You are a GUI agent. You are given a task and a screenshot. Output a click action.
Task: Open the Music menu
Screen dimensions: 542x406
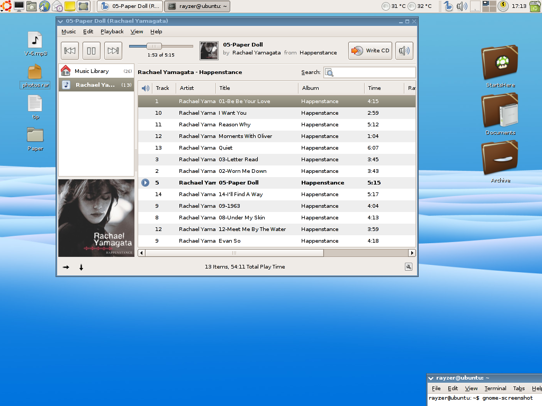[x=68, y=31]
